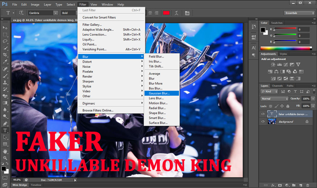Select the Rectangular Marquee tool
Viewport: 317px width, 188px height.
click(x=5, y=34)
